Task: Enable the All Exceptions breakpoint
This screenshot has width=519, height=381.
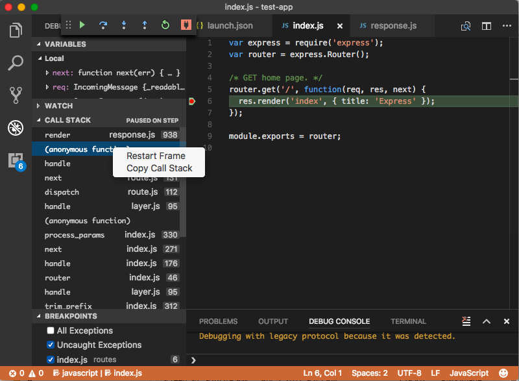Action: 51,330
